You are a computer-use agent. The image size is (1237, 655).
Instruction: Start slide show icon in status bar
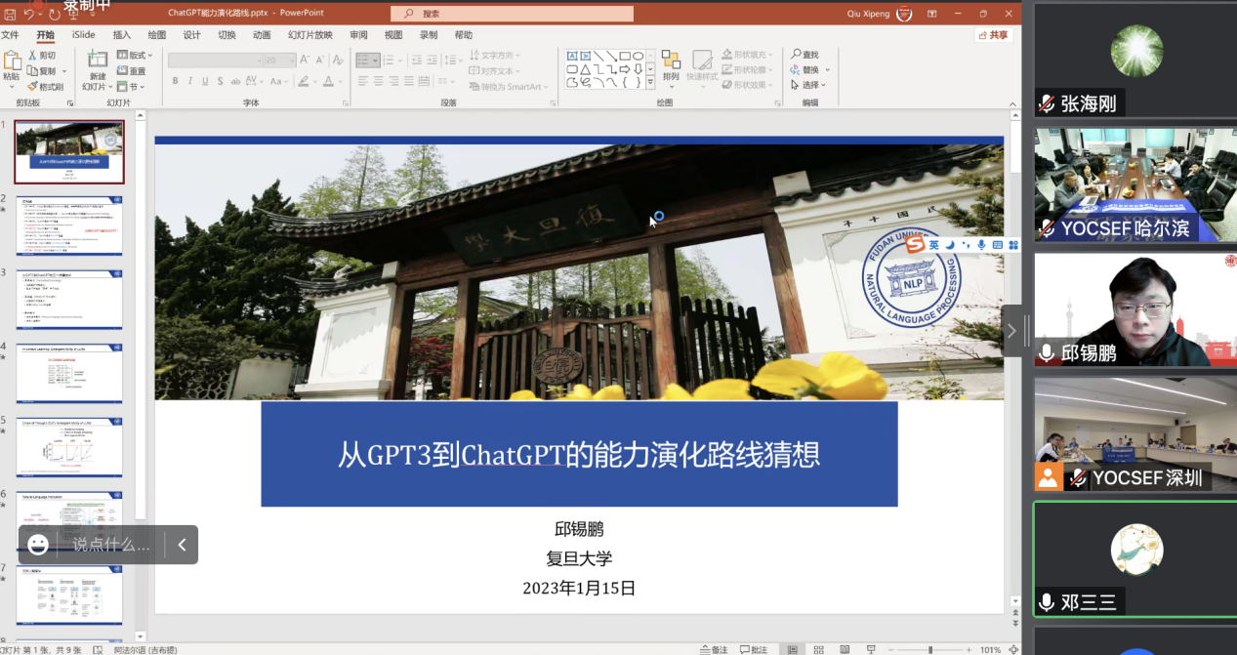coord(870,649)
